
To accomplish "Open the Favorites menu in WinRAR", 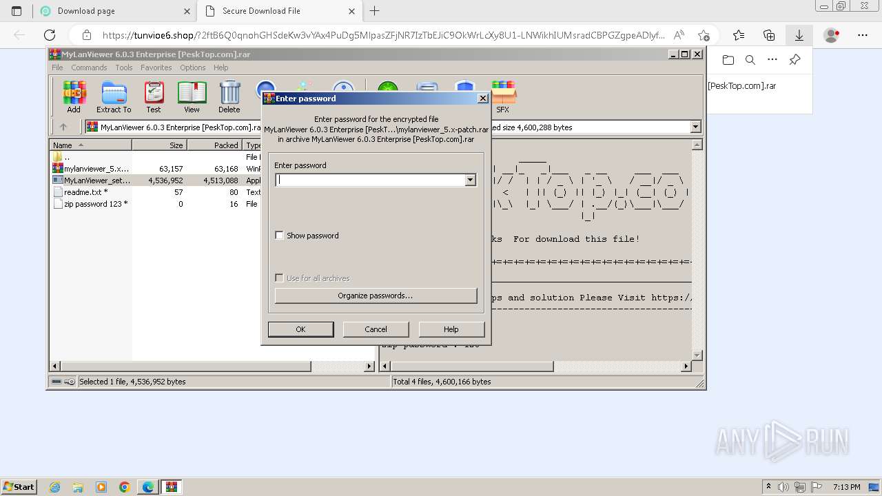I will (x=156, y=68).
